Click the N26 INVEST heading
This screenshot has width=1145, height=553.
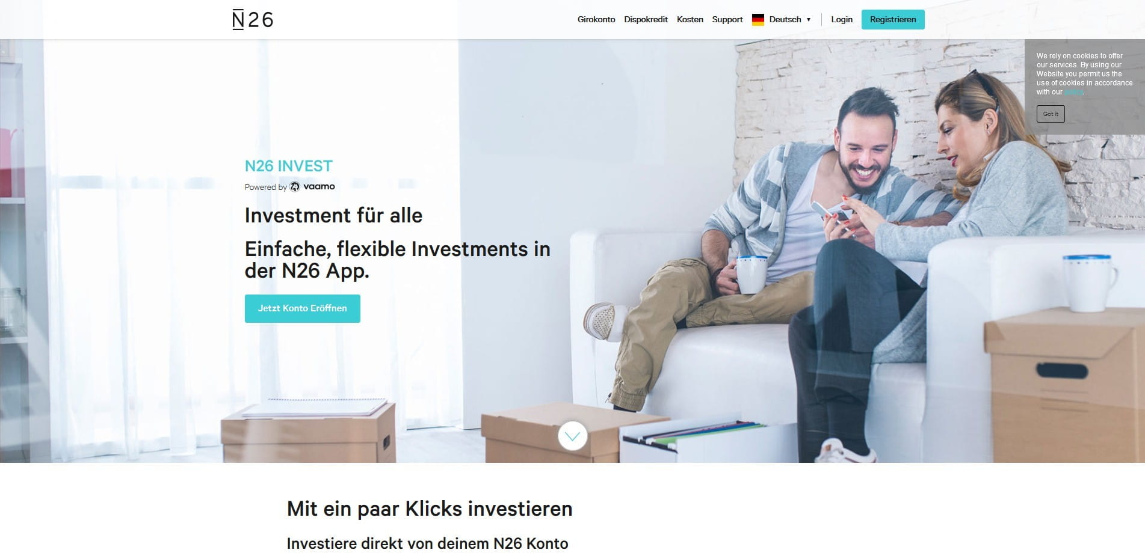(x=289, y=166)
